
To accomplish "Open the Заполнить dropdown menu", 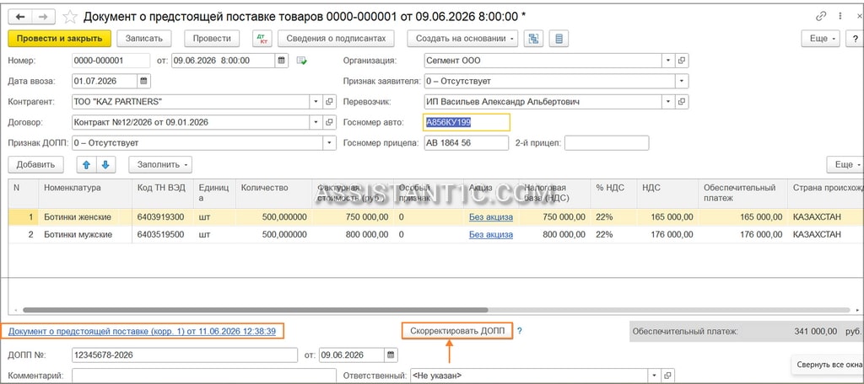I will pos(160,164).
